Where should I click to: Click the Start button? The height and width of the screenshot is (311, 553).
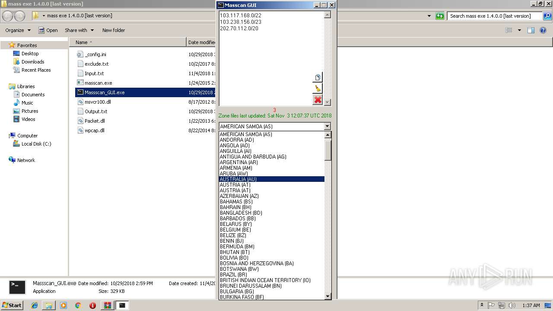coord(12,305)
